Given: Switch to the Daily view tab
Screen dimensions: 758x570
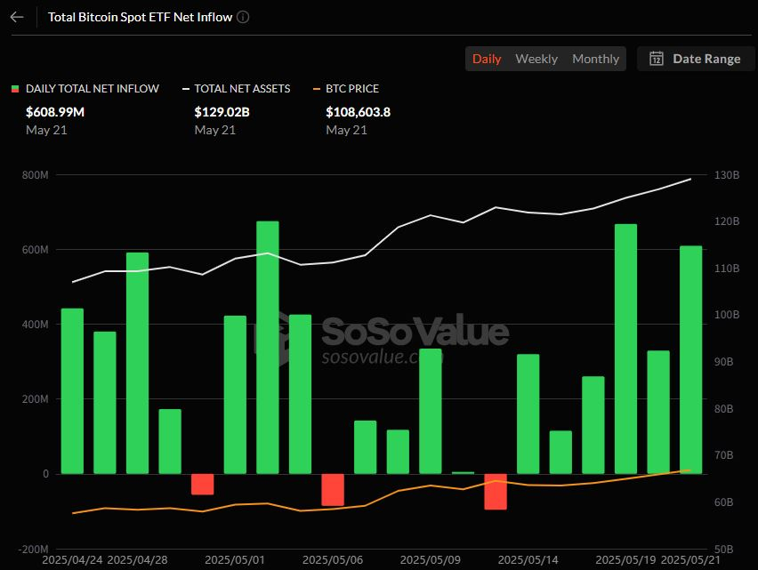Looking at the screenshot, I should (x=487, y=59).
